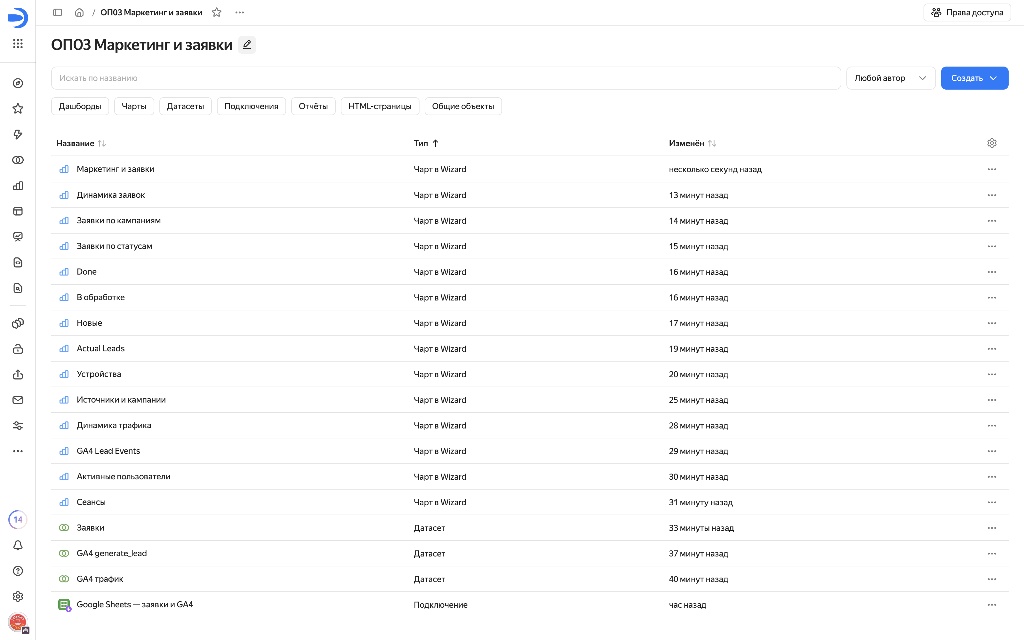Click the user avatar icon
The width and height of the screenshot is (1024, 640).
pyautogui.click(x=18, y=622)
